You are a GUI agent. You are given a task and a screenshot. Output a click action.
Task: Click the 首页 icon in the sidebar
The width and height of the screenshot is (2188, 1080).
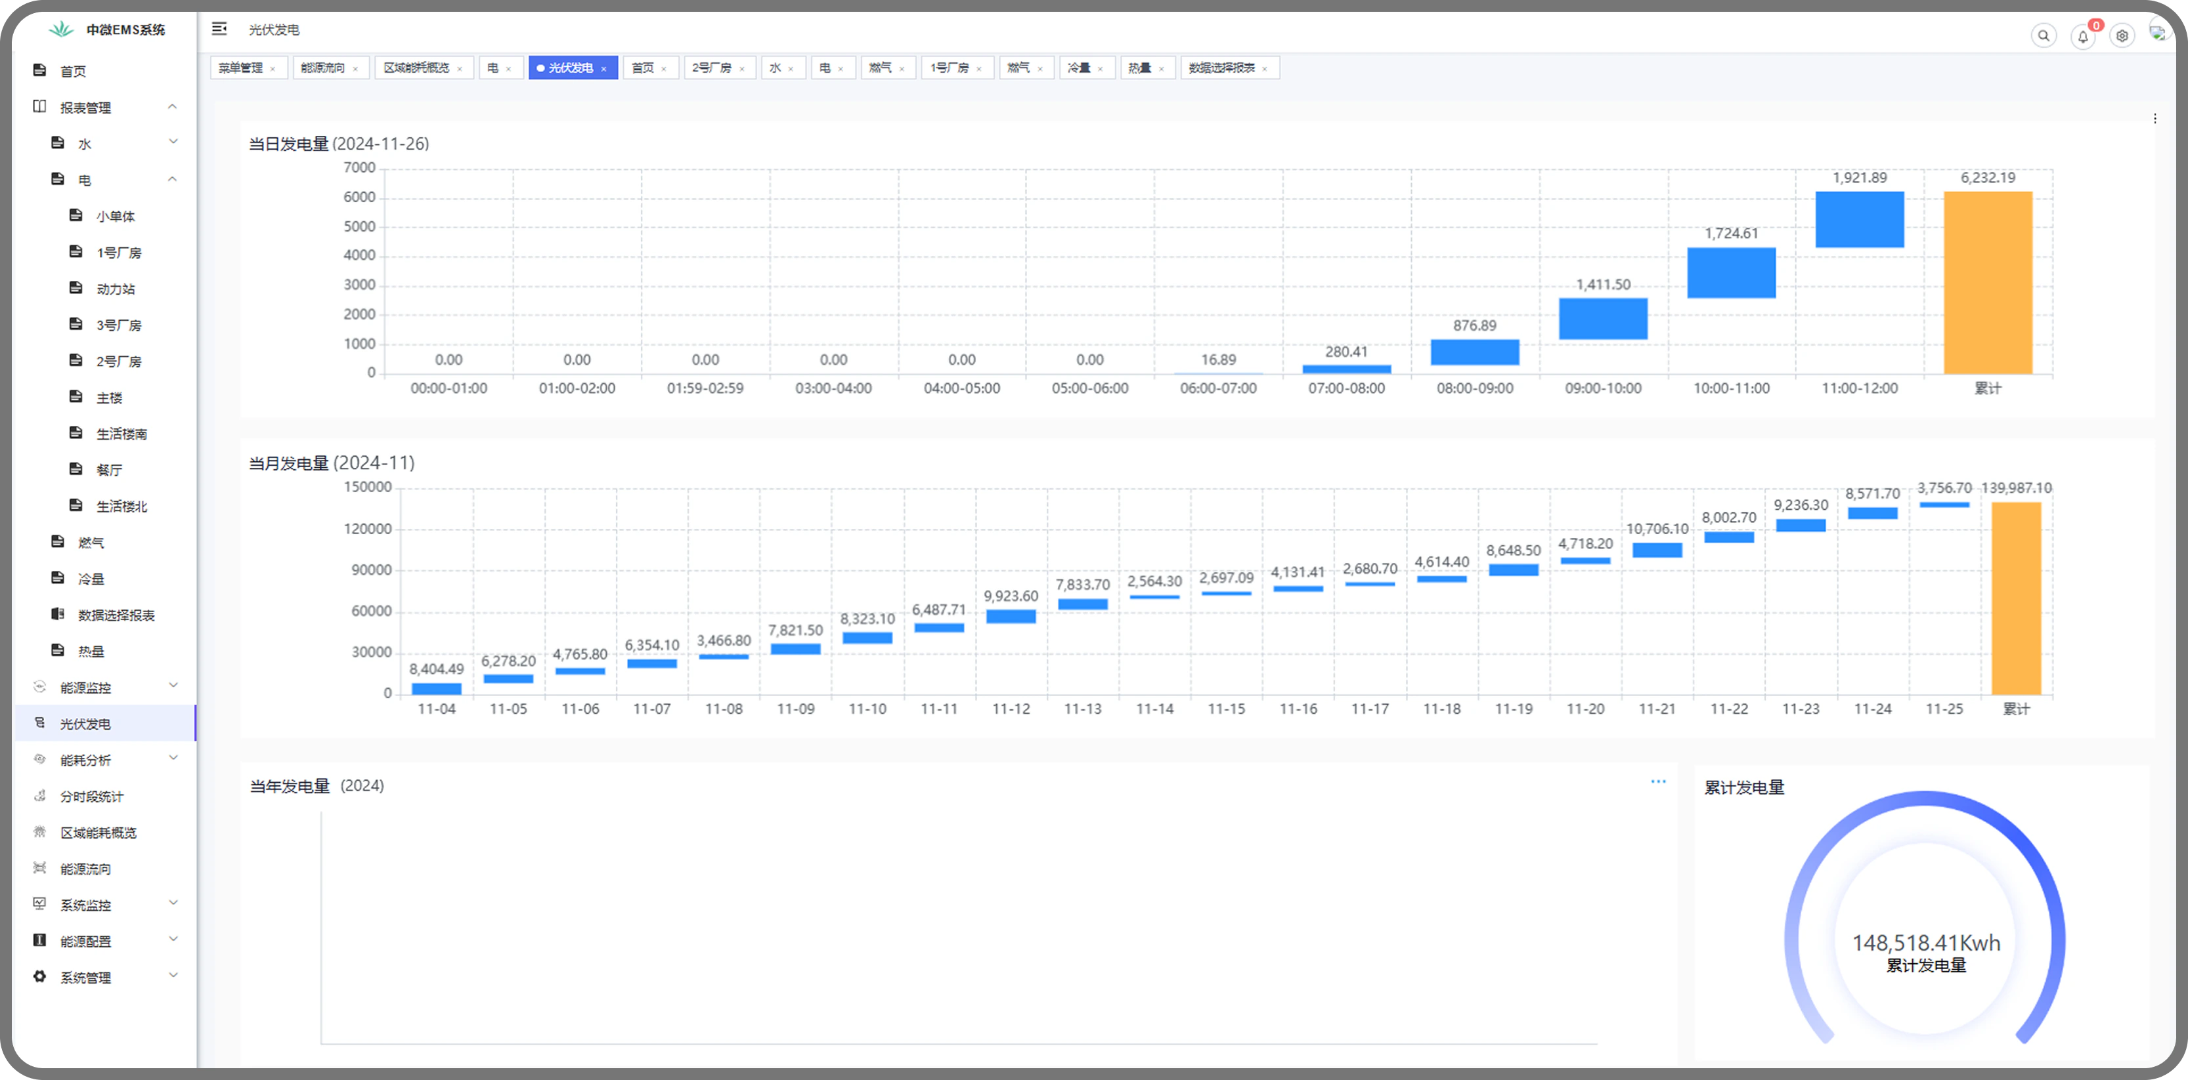[x=39, y=70]
